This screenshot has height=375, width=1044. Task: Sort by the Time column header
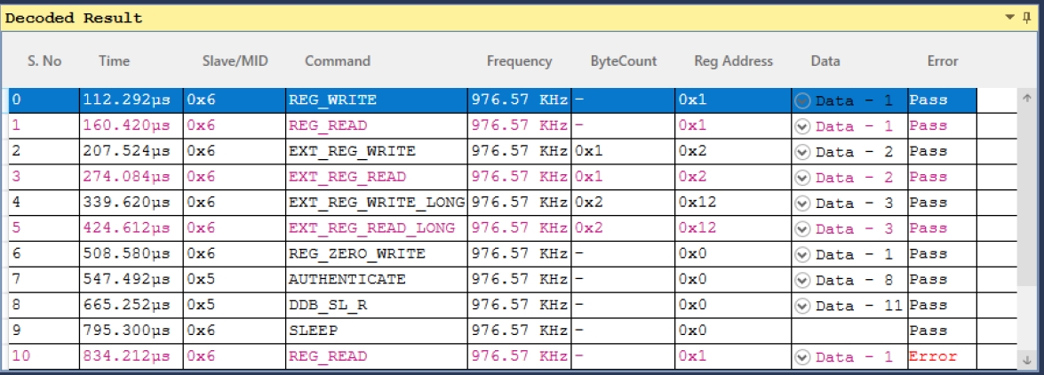point(114,61)
